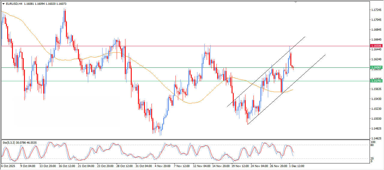Viewport: 384px width, 170px height.
Task: Select the red 1.16506 price label
Action: coord(376,46)
